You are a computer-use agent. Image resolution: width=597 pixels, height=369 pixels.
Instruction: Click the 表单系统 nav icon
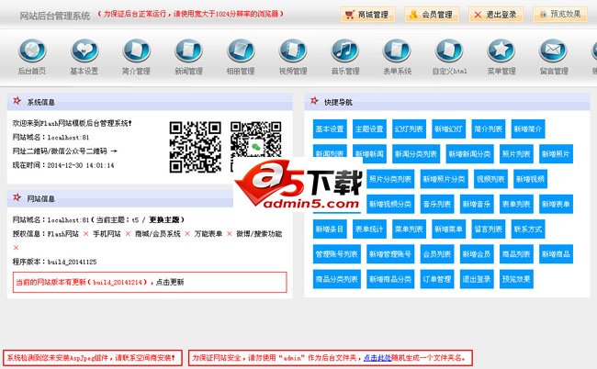(397, 50)
